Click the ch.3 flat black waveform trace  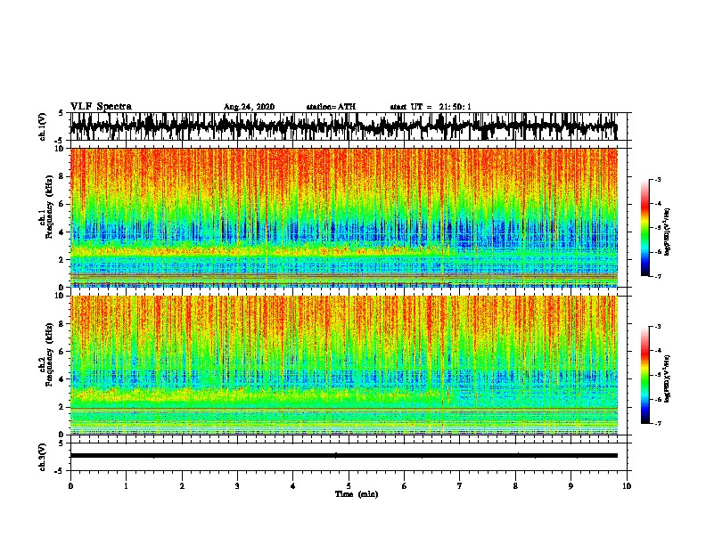point(343,456)
